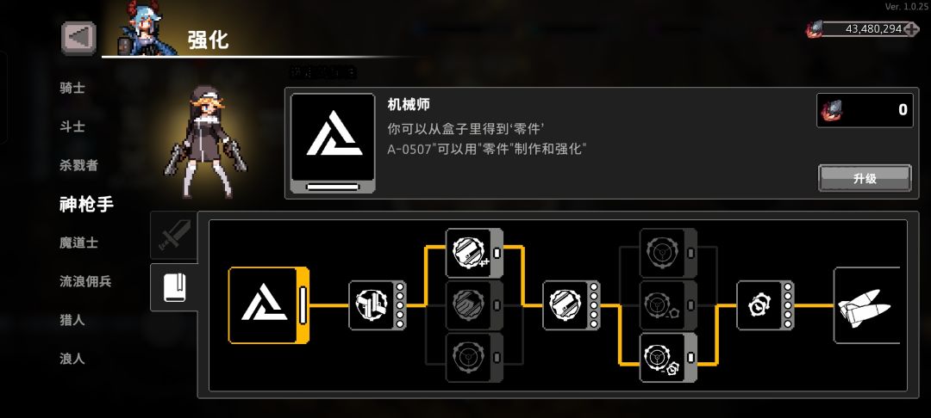Screen dimensions: 931x418
Task: Select the dimmed top-right target skill node
Action: [x=668, y=254]
